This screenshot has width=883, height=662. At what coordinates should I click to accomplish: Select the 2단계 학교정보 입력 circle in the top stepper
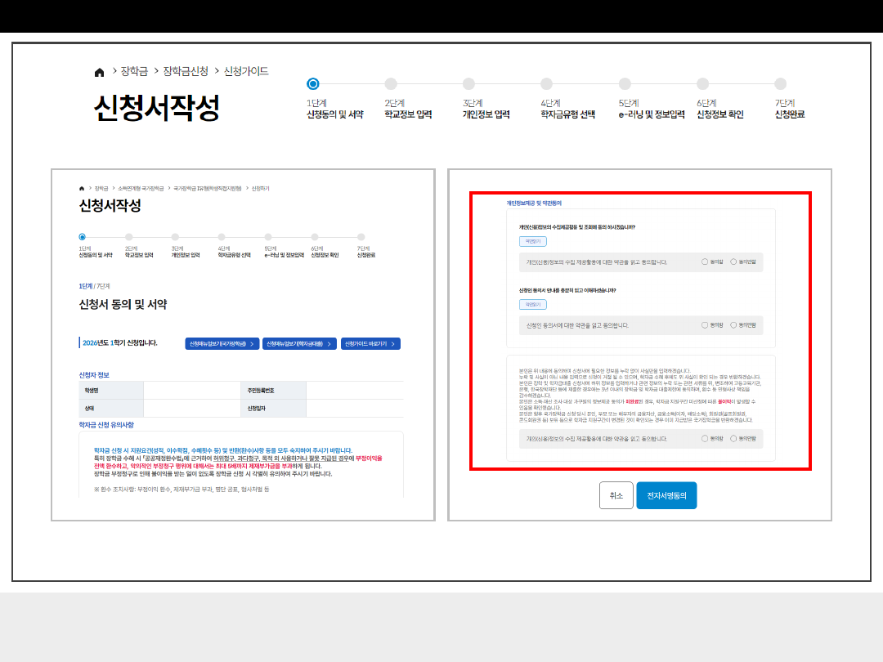pyautogui.click(x=391, y=83)
